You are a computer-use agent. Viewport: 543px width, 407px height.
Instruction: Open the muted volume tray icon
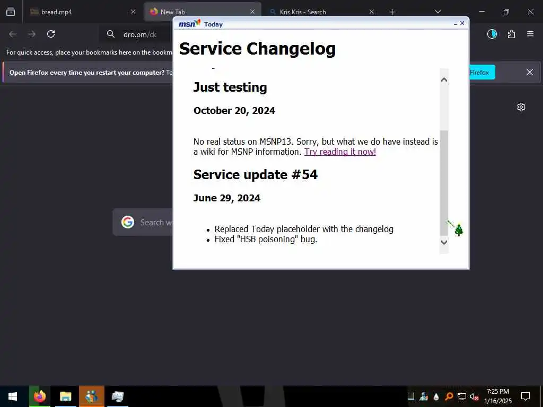475,396
